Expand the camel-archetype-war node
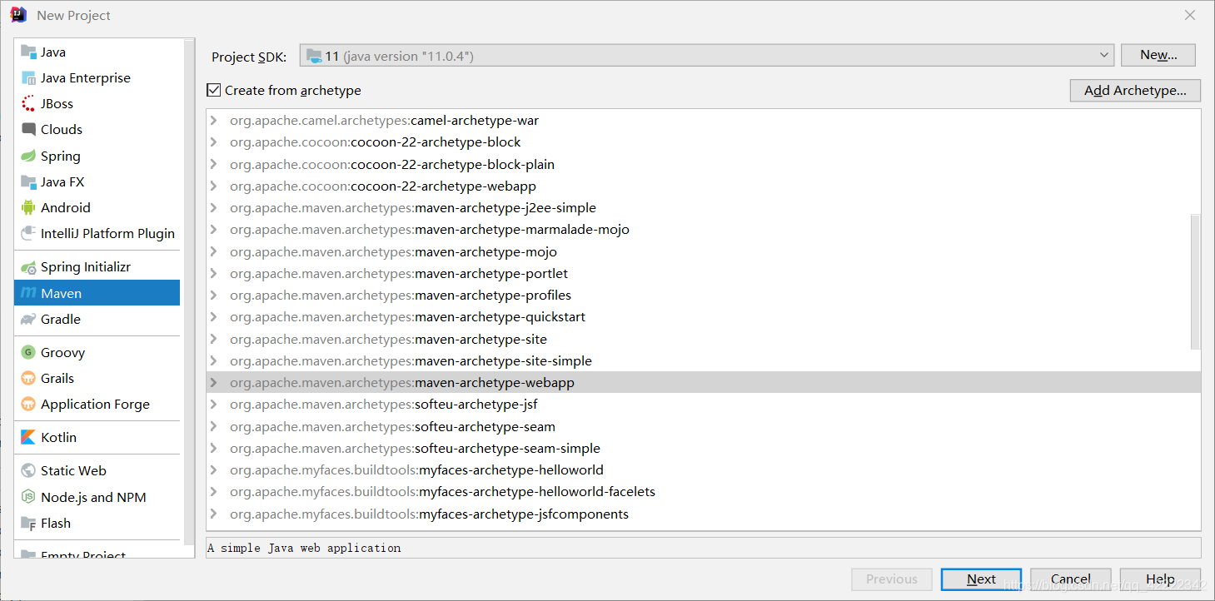1215x601 pixels. click(214, 121)
